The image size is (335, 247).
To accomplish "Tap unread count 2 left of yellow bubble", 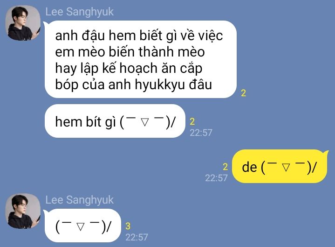I will [x=225, y=167].
